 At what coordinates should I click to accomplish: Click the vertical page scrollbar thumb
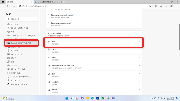click(179, 37)
